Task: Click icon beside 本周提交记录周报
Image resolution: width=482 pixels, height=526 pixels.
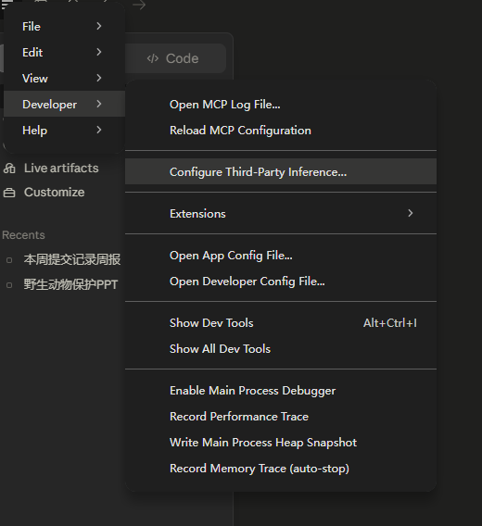Action: (x=9, y=260)
